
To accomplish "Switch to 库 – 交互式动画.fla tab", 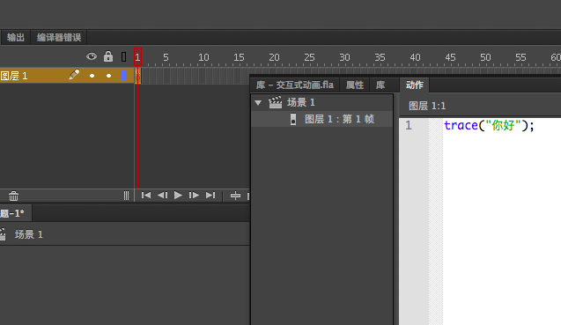I will point(295,85).
